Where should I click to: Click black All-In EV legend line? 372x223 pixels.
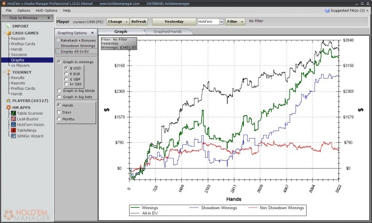135,213
